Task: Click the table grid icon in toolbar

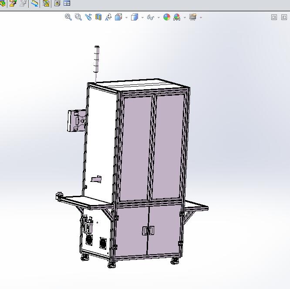Action: [x=67, y=3]
